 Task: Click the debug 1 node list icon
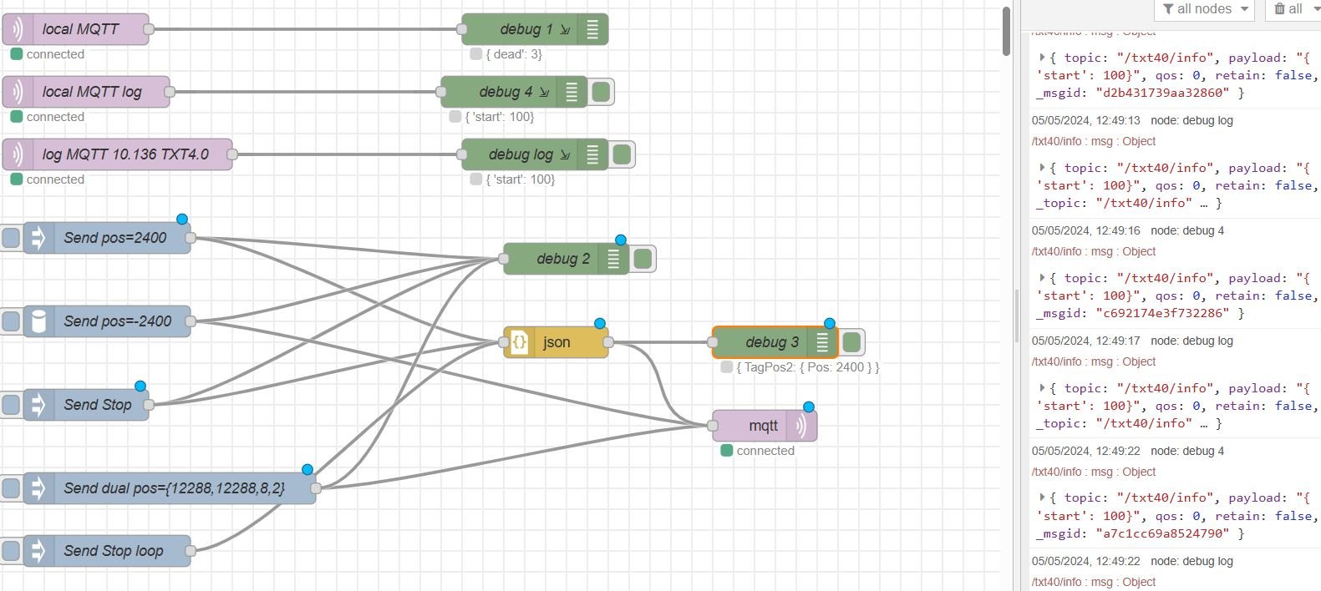click(592, 29)
